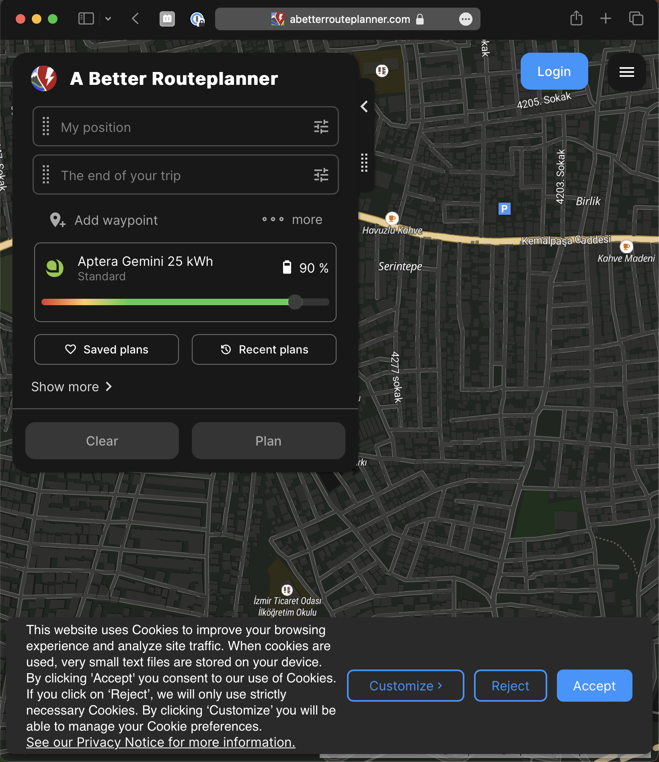The image size is (659, 762).
Task: Click the 4203. Sokak street label
Action: tap(560, 177)
